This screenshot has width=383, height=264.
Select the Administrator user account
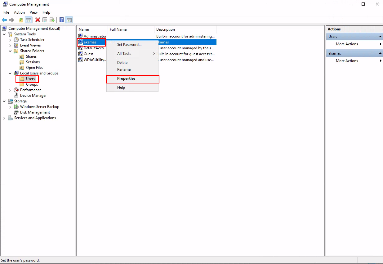95,36
